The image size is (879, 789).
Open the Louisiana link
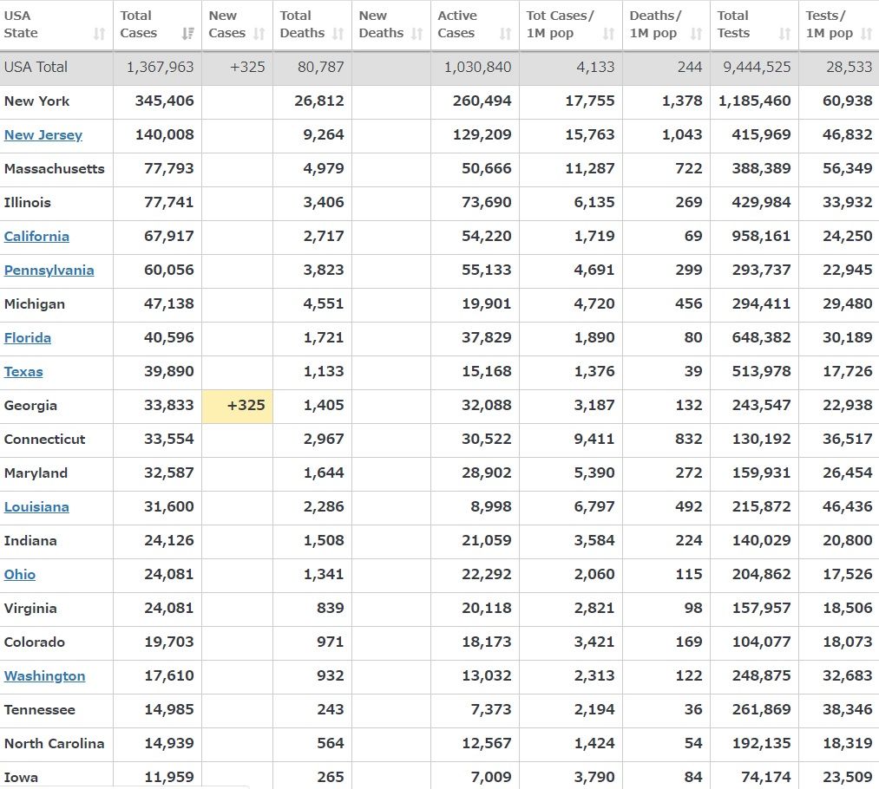tap(36, 506)
